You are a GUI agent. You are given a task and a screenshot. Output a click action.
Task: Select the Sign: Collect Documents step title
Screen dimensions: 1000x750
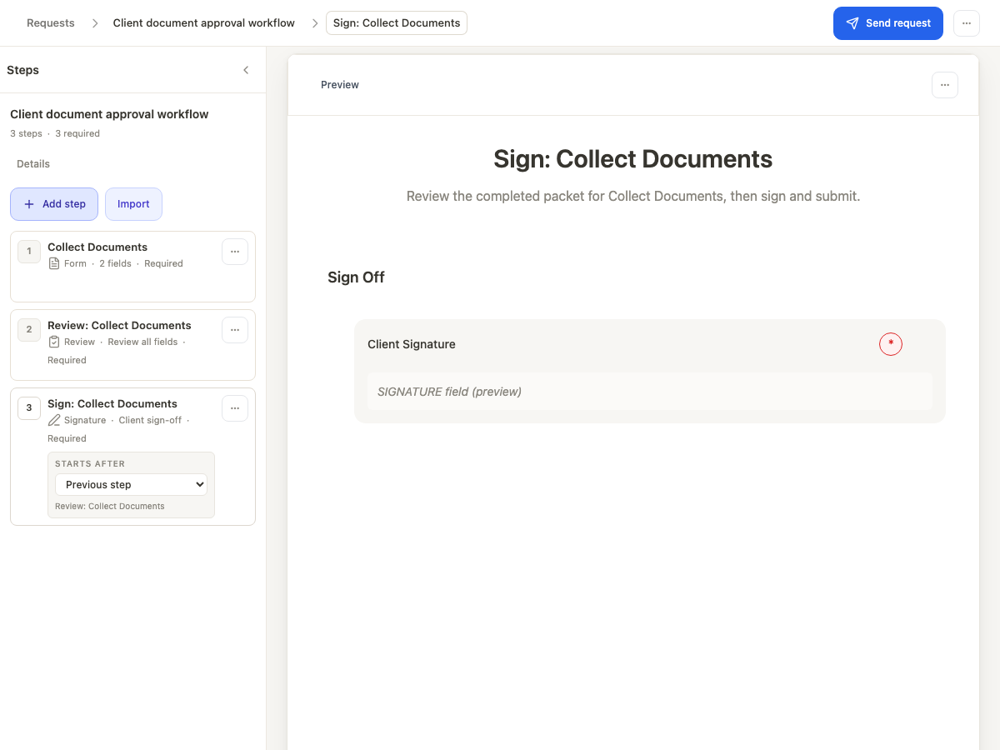pos(112,403)
